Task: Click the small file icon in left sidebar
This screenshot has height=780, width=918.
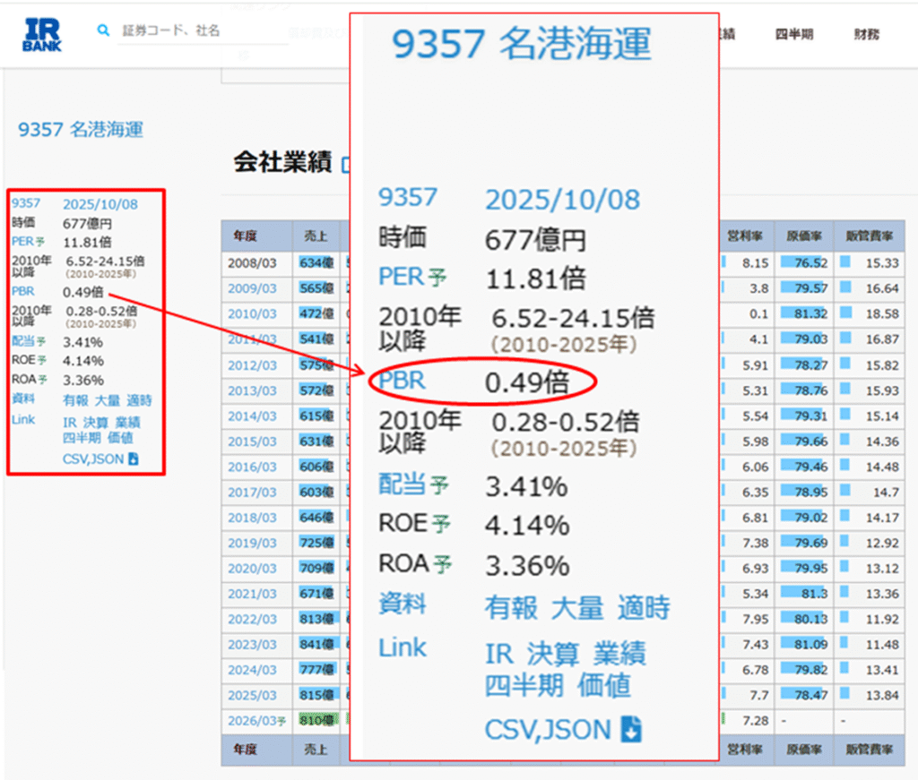Action: 134,459
